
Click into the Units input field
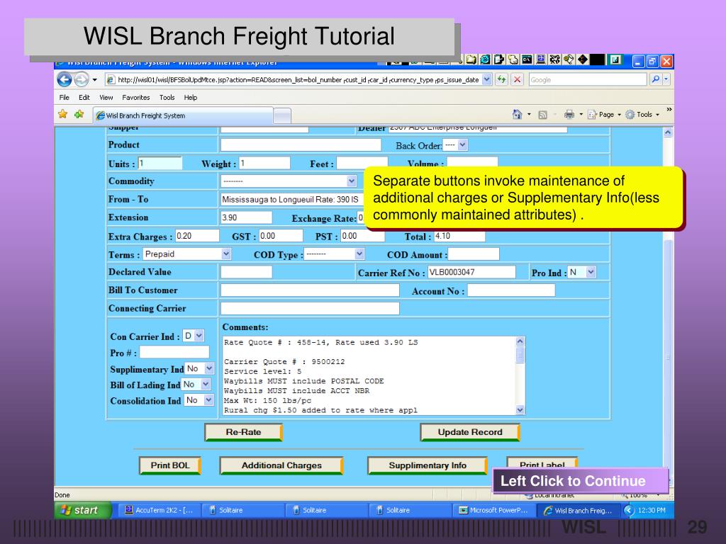pyautogui.click(x=160, y=164)
